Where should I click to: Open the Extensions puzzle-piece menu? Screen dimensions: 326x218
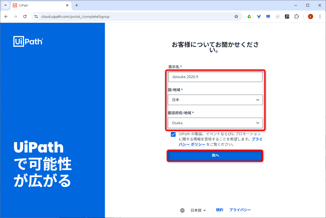tap(296, 17)
